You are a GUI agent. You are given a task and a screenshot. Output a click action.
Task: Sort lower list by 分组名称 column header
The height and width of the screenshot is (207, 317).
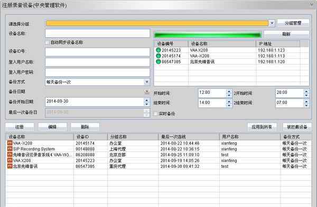[133, 137]
